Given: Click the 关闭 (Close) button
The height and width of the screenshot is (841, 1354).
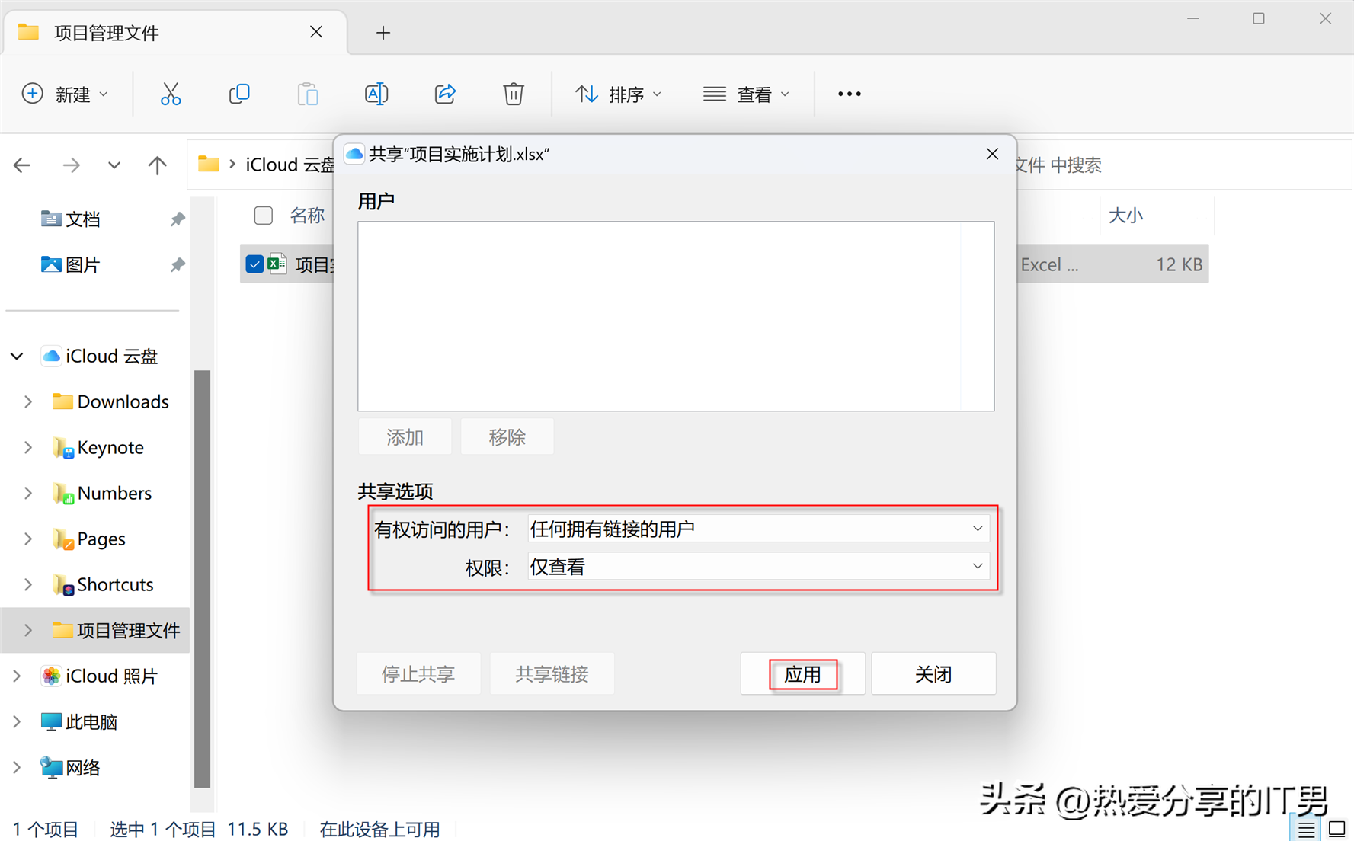Looking at the screenshot, I should point(933,674).
